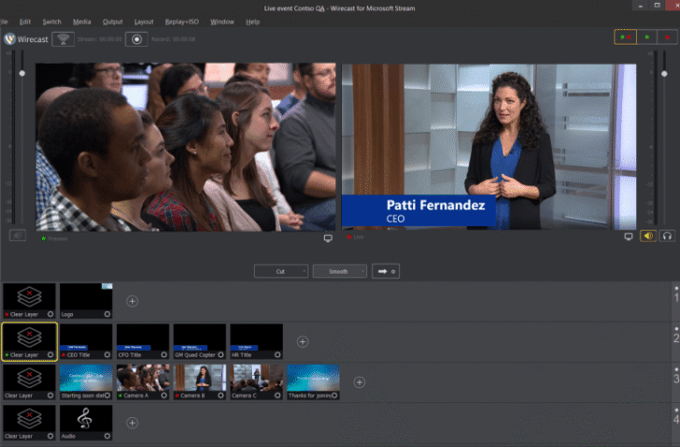The height and width of the screenshot is (447, 680).
Task: Add a new shot to layer 4
Action: click(x=133, y=423)
